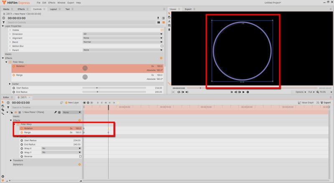Expand the Transform section in the timeline

(x=11, y=160)
